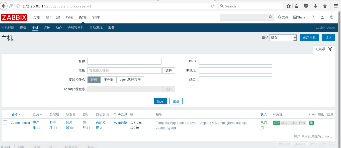
Task: Click the browser back arrow button
Action: click(4, 6)
